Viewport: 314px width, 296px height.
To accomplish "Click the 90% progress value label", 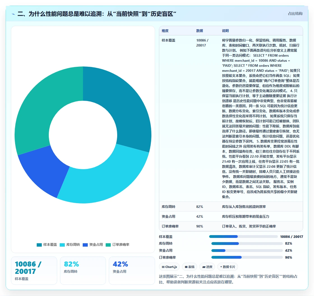I will (288, 258).
